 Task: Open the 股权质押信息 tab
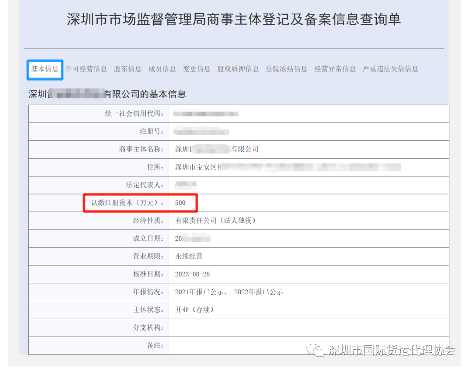click(238, 69)
